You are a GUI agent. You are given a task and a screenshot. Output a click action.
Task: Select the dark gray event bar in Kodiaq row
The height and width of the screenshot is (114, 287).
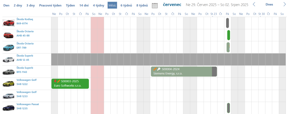coord(228,23)
